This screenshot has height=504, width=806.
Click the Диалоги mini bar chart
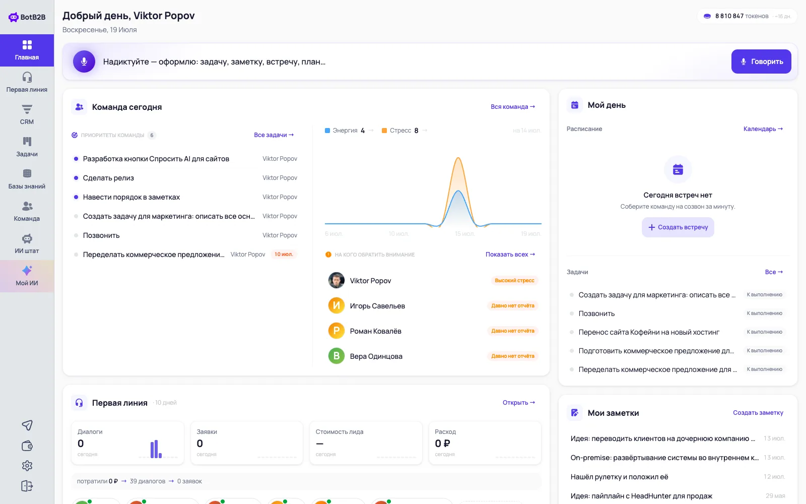point(156,449)
